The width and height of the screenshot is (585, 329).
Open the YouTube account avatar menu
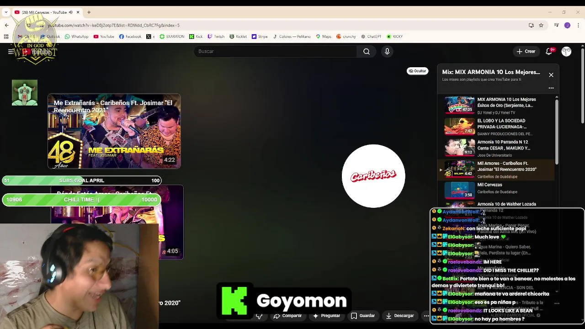click(x=566, y=52)
